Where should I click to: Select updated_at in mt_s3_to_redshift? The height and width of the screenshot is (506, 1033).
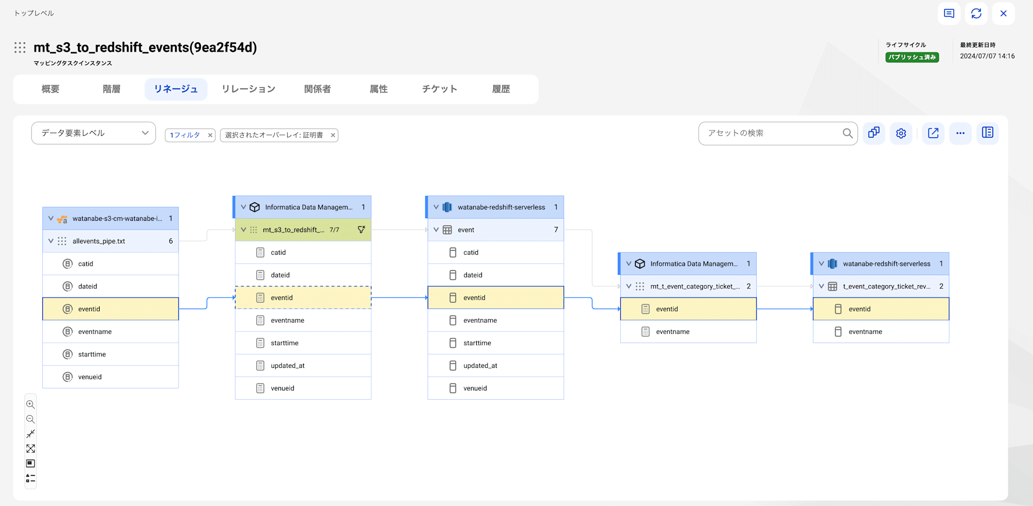pyautogui.click(x=303, y=366)
